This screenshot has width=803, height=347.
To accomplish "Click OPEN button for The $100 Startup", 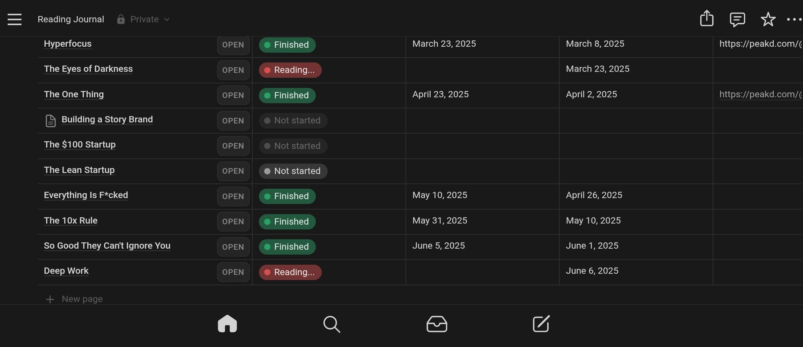I will click(x=233, y=146).
